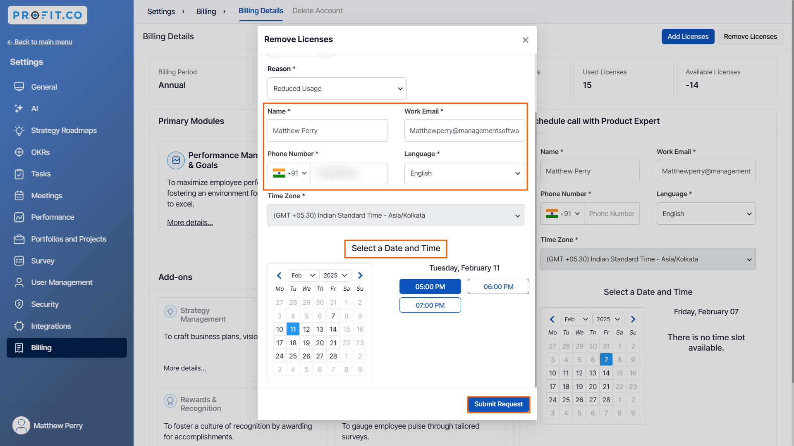
Task: Expand the Language dropdown in the dialog
Action: [464, 173]
